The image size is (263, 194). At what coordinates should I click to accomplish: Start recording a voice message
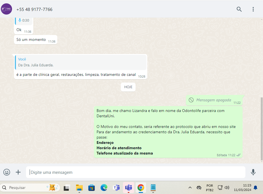pos(253,172)
